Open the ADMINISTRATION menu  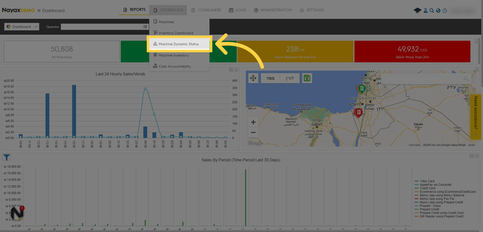273,10
